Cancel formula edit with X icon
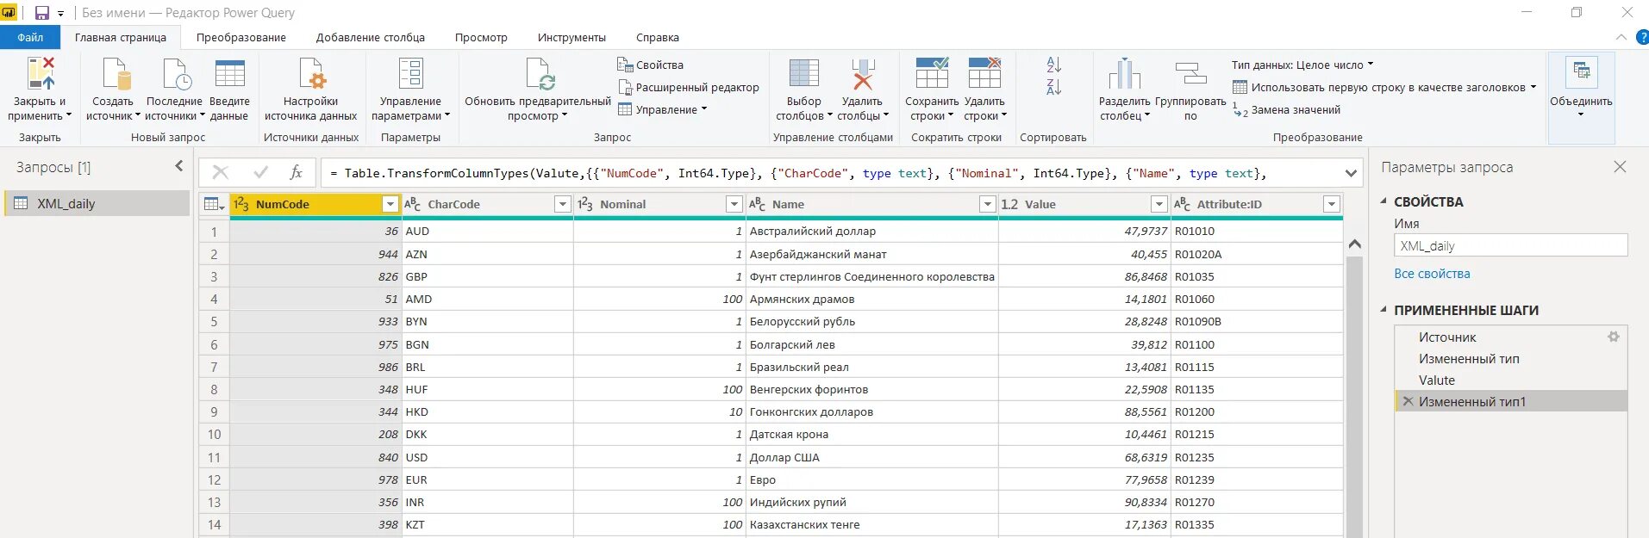1649x538 pixels. point(221,172)
